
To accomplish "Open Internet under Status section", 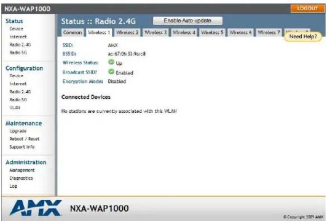I will 18,37.
